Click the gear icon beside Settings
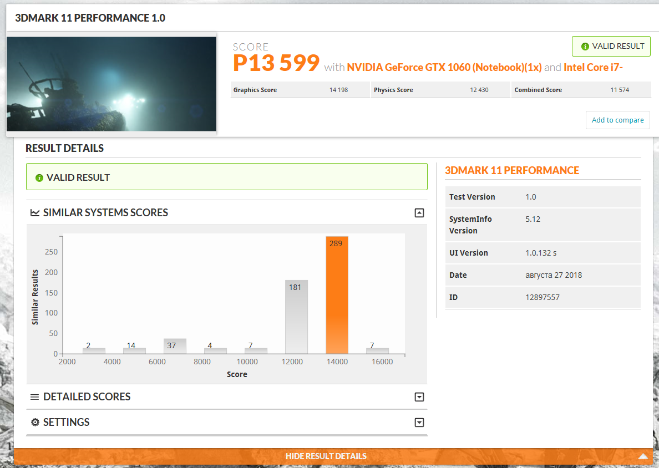659x468 pixels. point(35,422)
